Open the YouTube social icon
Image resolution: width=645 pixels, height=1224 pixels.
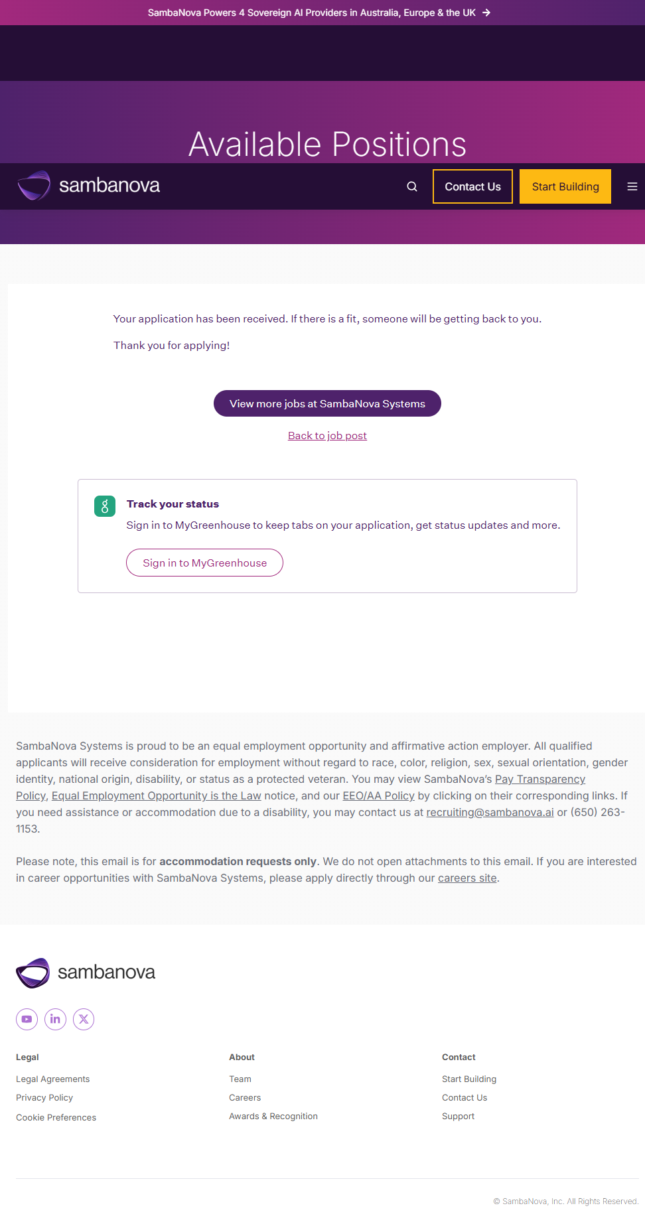point(27,1019)
